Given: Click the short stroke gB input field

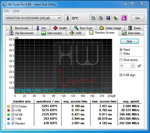Looking at the screenshot, I should click(125, 66).
